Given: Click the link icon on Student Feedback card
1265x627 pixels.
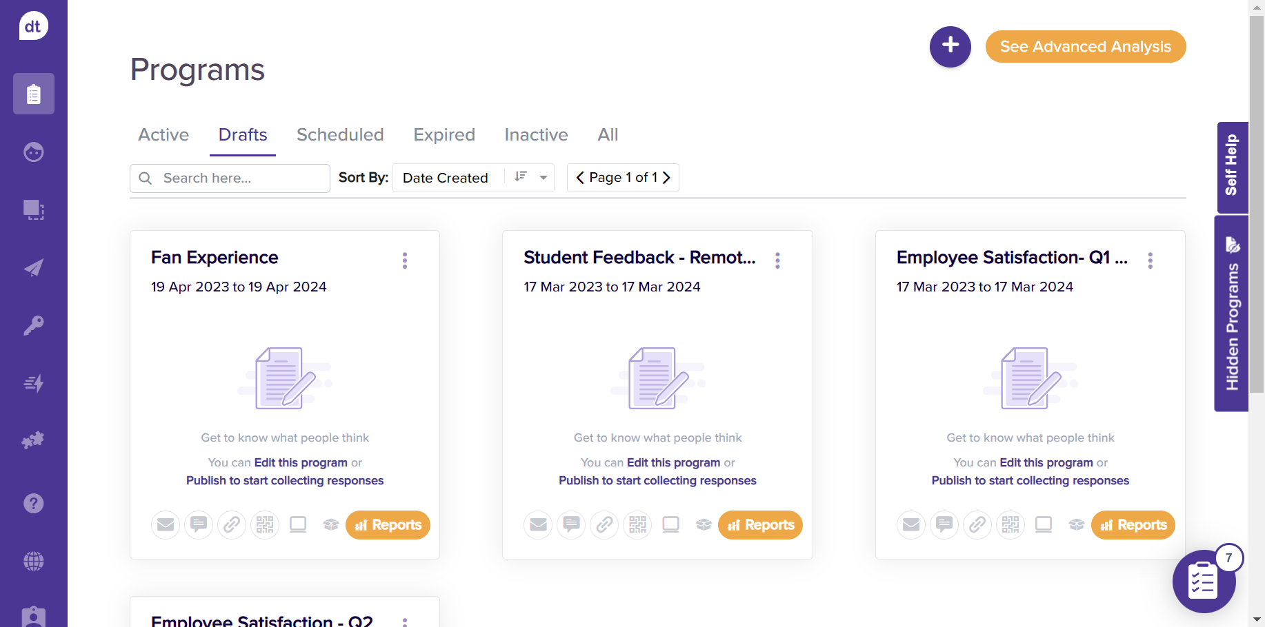Looking at the screenshot, I should [604, 525].
